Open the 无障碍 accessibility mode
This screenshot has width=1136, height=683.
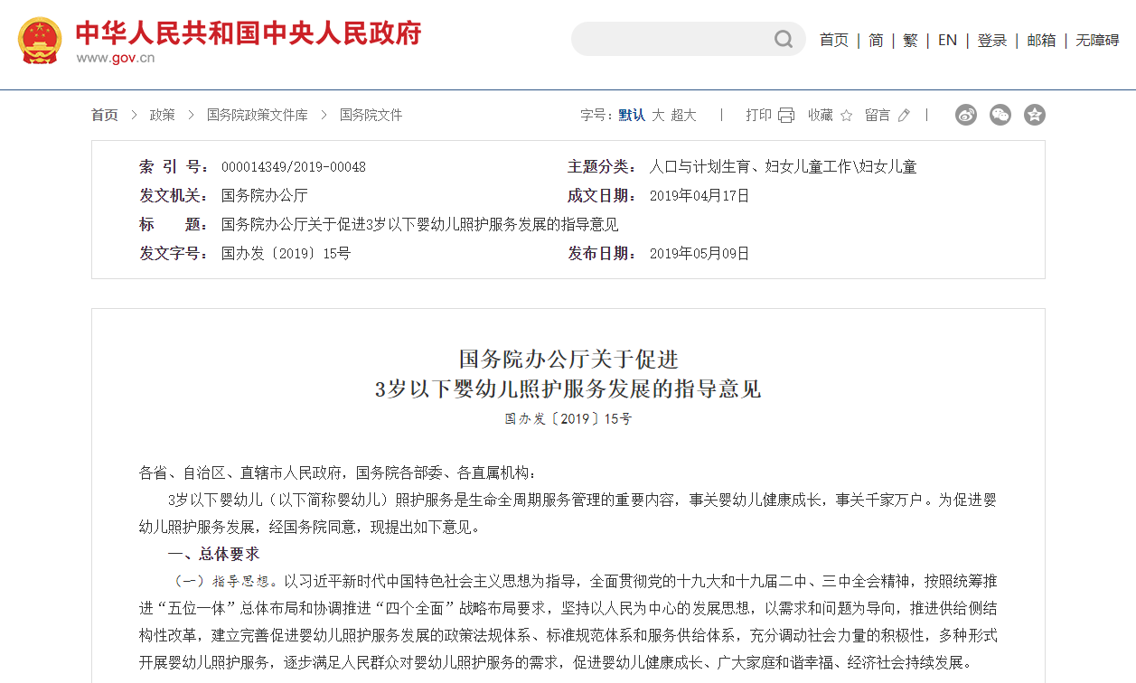pos(1097,40)
